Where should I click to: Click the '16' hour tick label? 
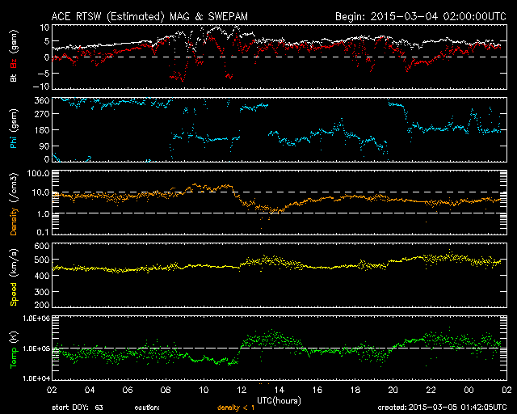click(317, 391)
